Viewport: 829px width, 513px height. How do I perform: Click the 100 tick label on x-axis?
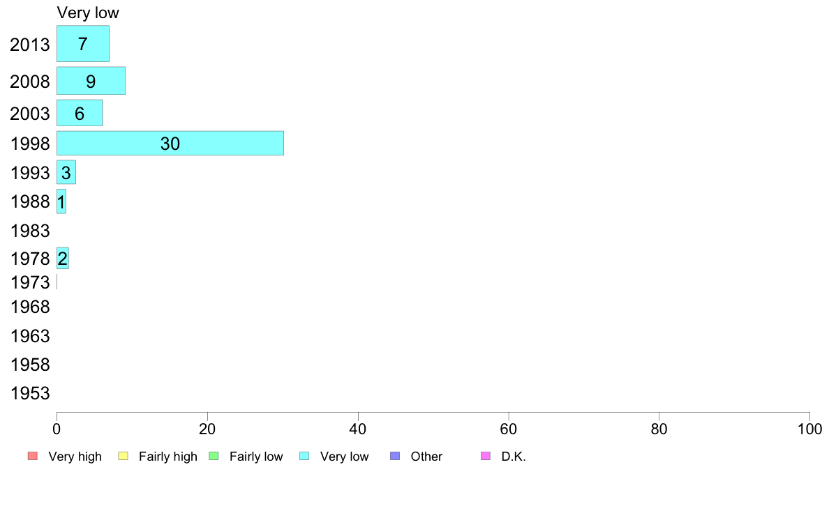point(809,429)
